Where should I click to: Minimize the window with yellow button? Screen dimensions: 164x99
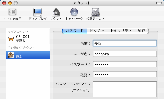[x=10, y=3]
